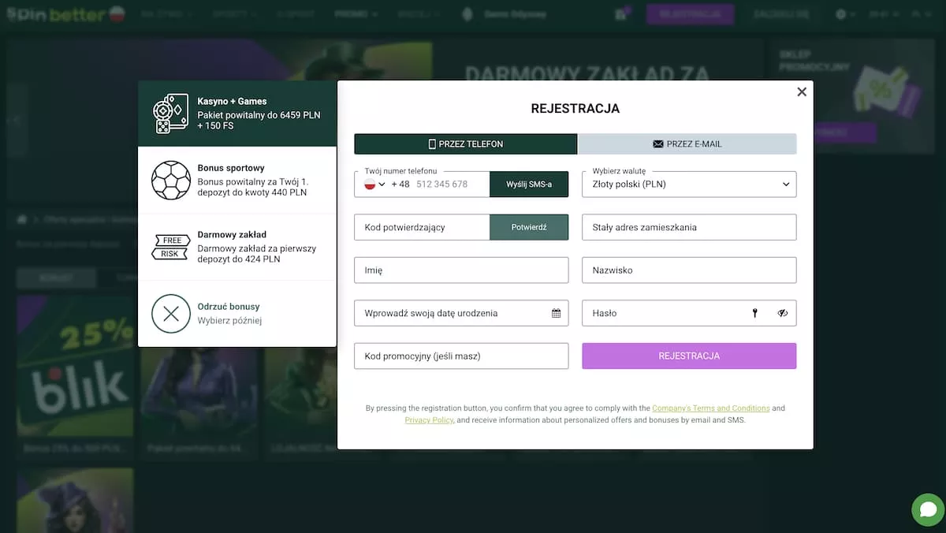Click the key icon to generate password
This screenshot has height=533, width=946.
point(754,313)
